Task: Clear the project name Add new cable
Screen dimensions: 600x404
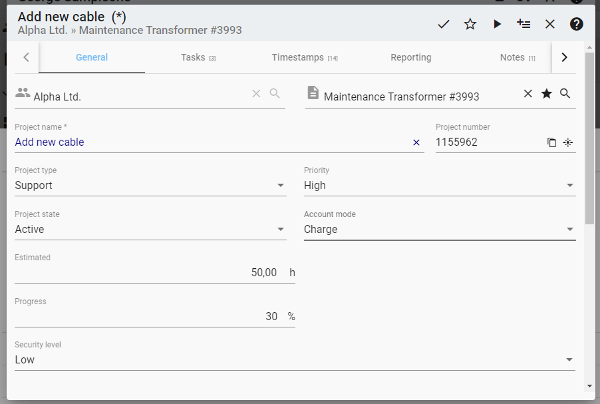Action: (x=416, y=142)
